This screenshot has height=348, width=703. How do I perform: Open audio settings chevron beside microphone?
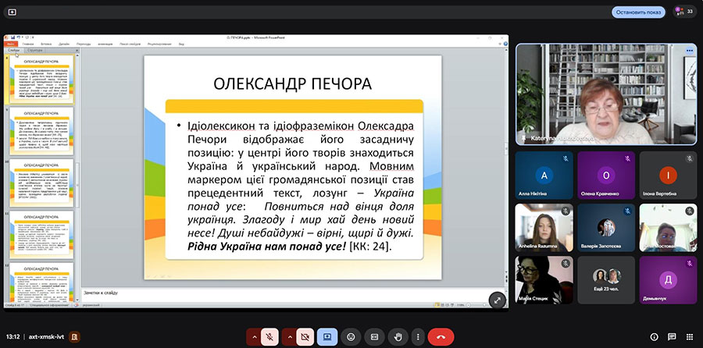254,337
